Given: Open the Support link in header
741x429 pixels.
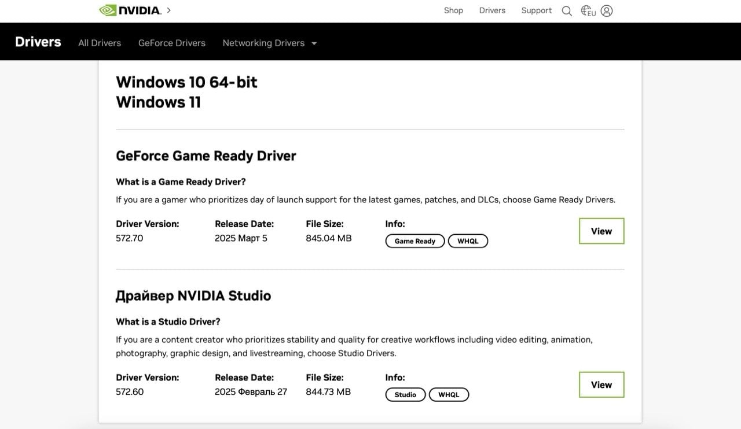Looking at the screenshot, I should (536, 10).
